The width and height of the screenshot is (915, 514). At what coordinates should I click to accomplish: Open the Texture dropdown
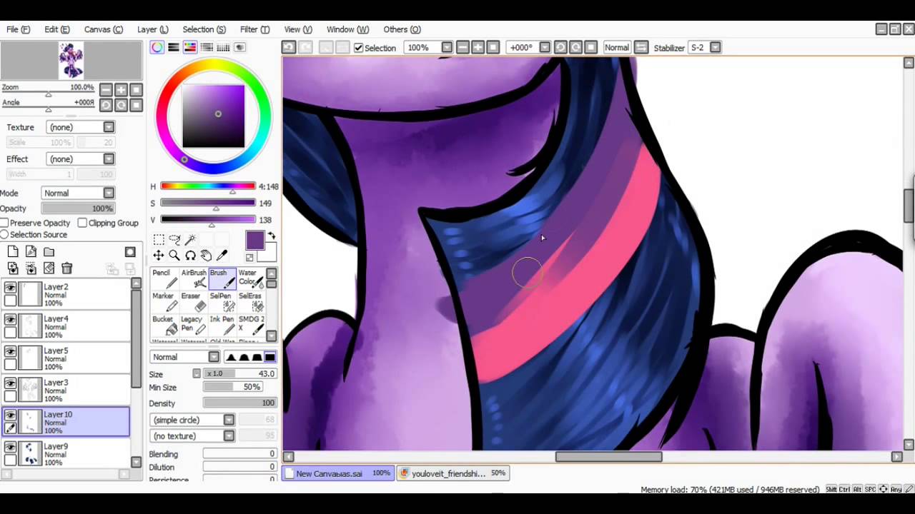80,127
